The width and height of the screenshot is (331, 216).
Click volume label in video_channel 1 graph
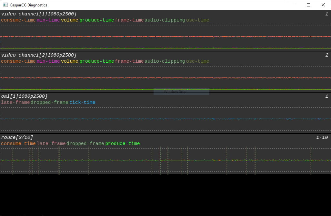point(70,20)
